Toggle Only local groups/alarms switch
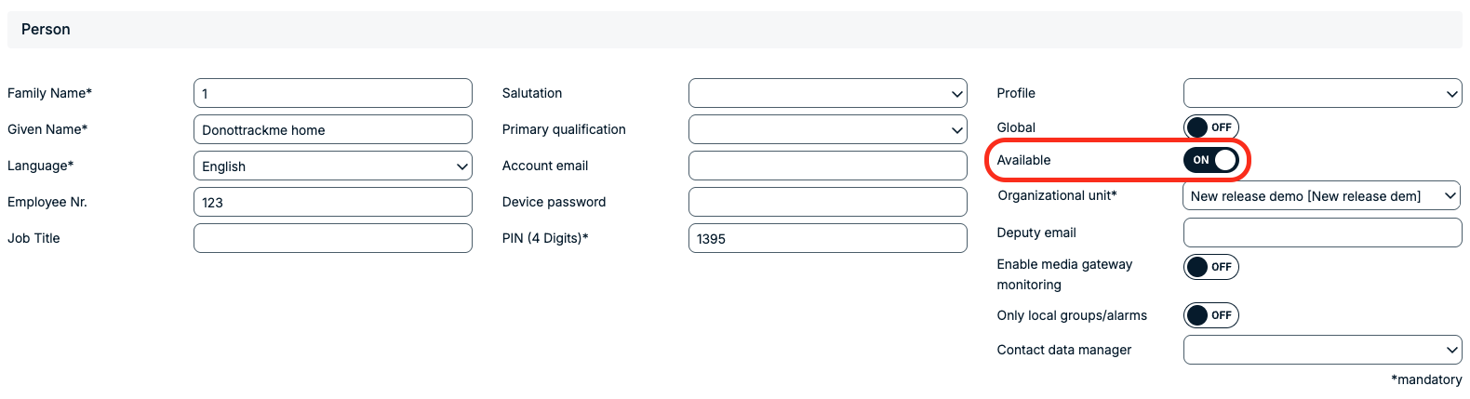 (x=1210, y=315)
